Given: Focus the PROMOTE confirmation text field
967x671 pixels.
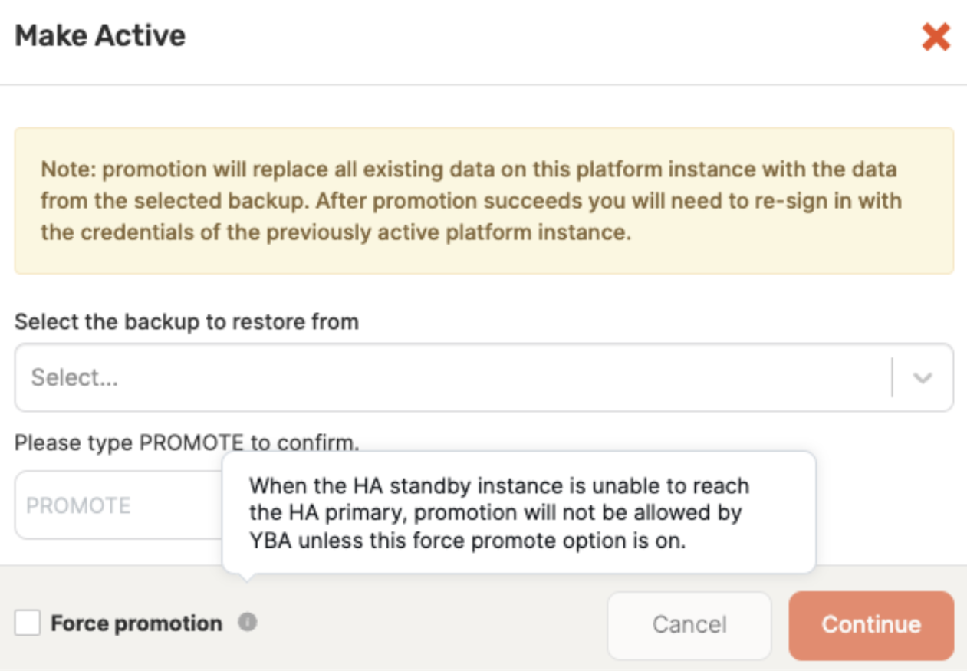Looking at the screenshot, I should tap(115, 505).
